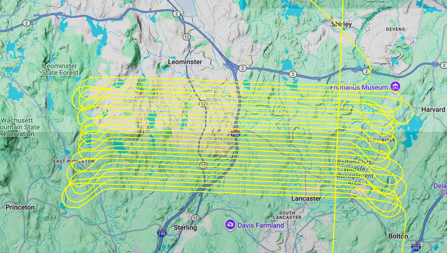Click the Princeton town label
Screen dimensions: 447x253
coord(20,207)
